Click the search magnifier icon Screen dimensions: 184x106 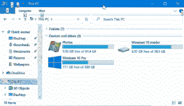coord(98,19)
